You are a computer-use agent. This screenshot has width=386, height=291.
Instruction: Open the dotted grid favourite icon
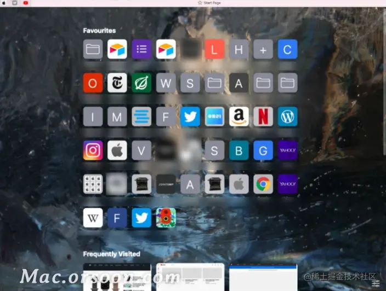pyautogui.click(x=93, y=184)
